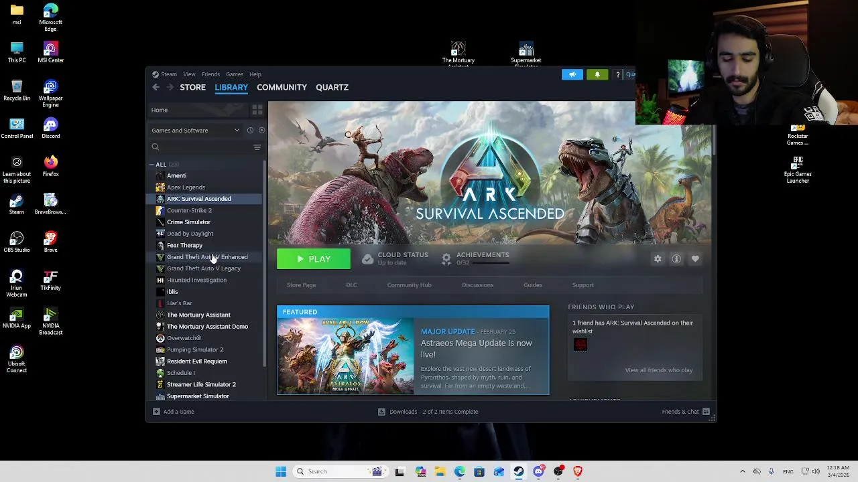Click the friend's red avatar thumbnail
This screenshot has width=858, height=482.
(580, 344)
